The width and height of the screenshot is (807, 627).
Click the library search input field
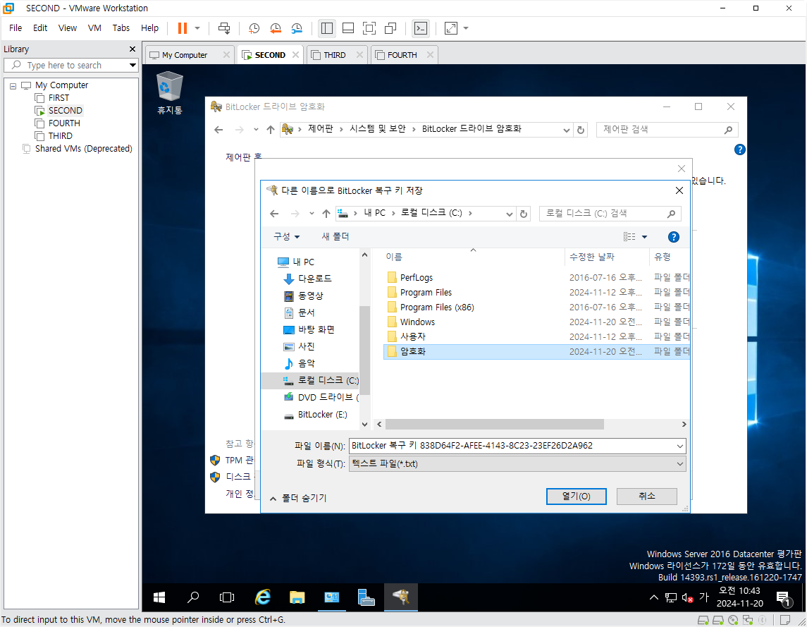click(x=66, y=66)
